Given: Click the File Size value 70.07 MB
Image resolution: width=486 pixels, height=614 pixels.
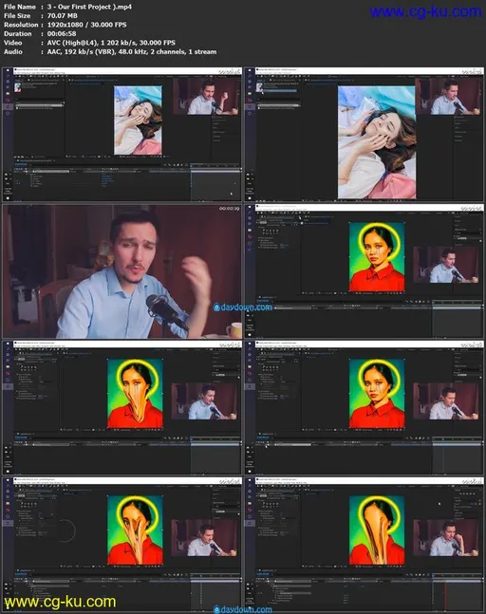Looking at the screenshot, I should (x=63, y=16).
